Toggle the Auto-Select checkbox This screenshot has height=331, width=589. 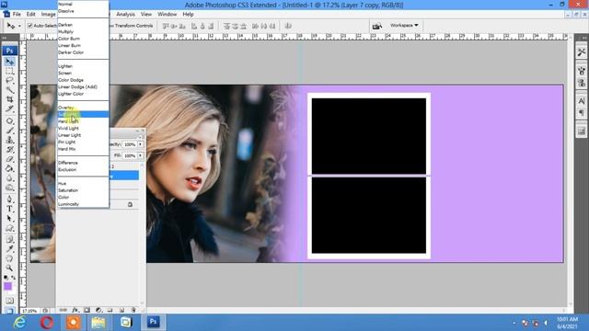tap(30, 26)
